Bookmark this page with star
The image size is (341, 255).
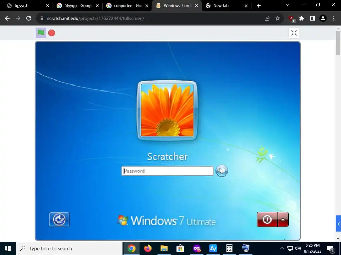click(x=278, y=19)
